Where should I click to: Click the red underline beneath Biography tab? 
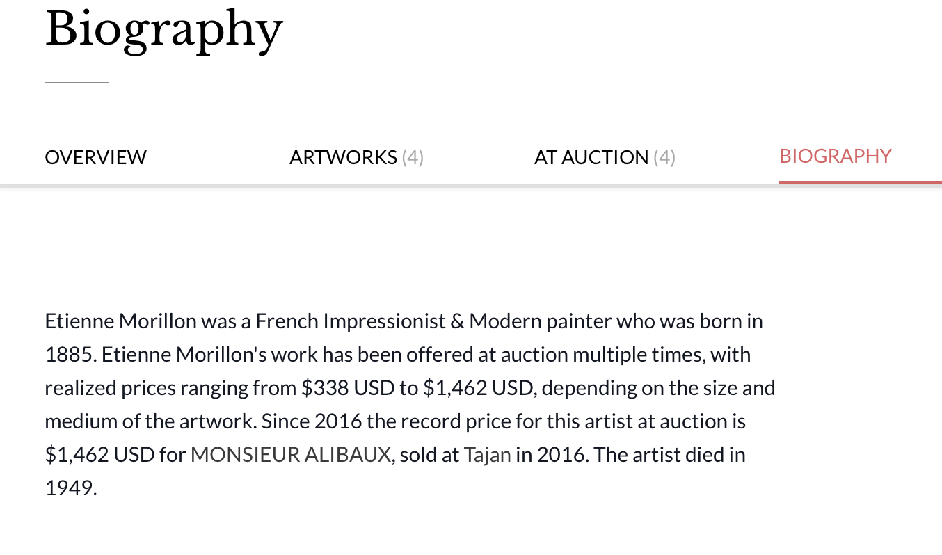pos(860,182)
